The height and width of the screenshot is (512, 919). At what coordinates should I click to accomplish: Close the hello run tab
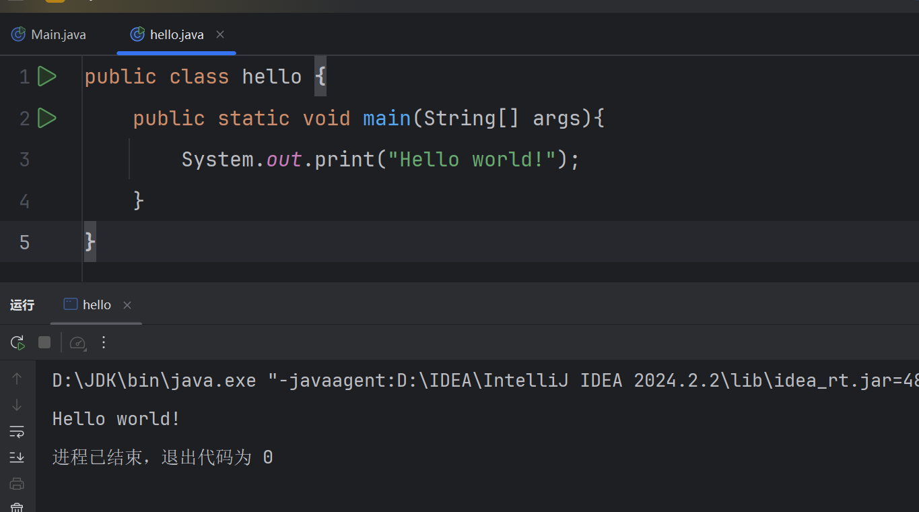point(127,305)
